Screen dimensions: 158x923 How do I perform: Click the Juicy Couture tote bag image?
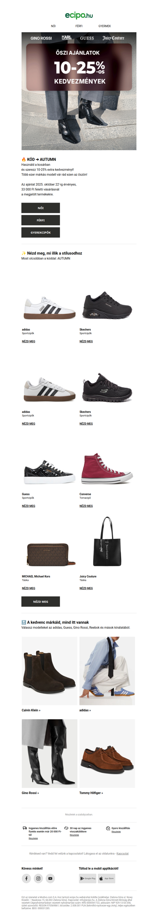(x=107, y=541)
